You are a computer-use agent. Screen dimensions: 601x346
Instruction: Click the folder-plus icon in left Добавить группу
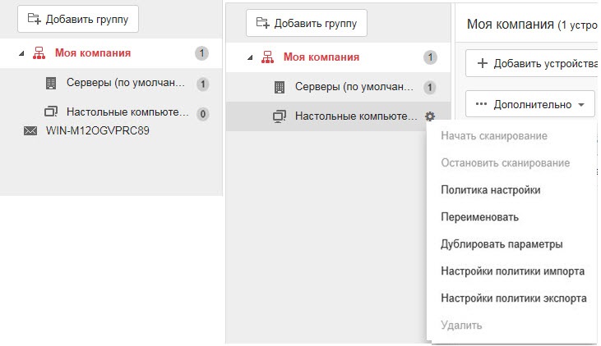(x=34, y=19)
